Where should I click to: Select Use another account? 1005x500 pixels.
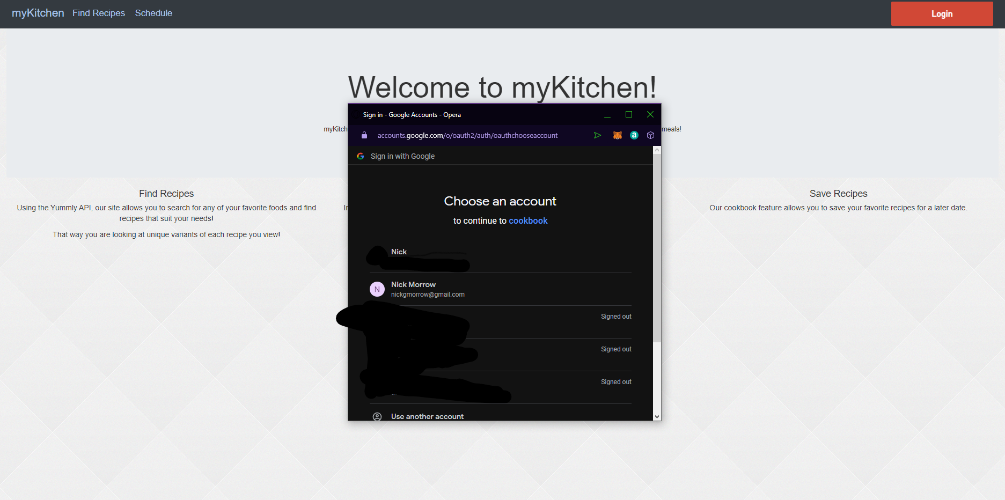(427, 416)
